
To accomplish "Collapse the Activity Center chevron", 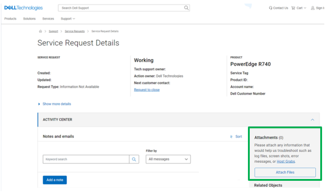I will click(313, 120).
